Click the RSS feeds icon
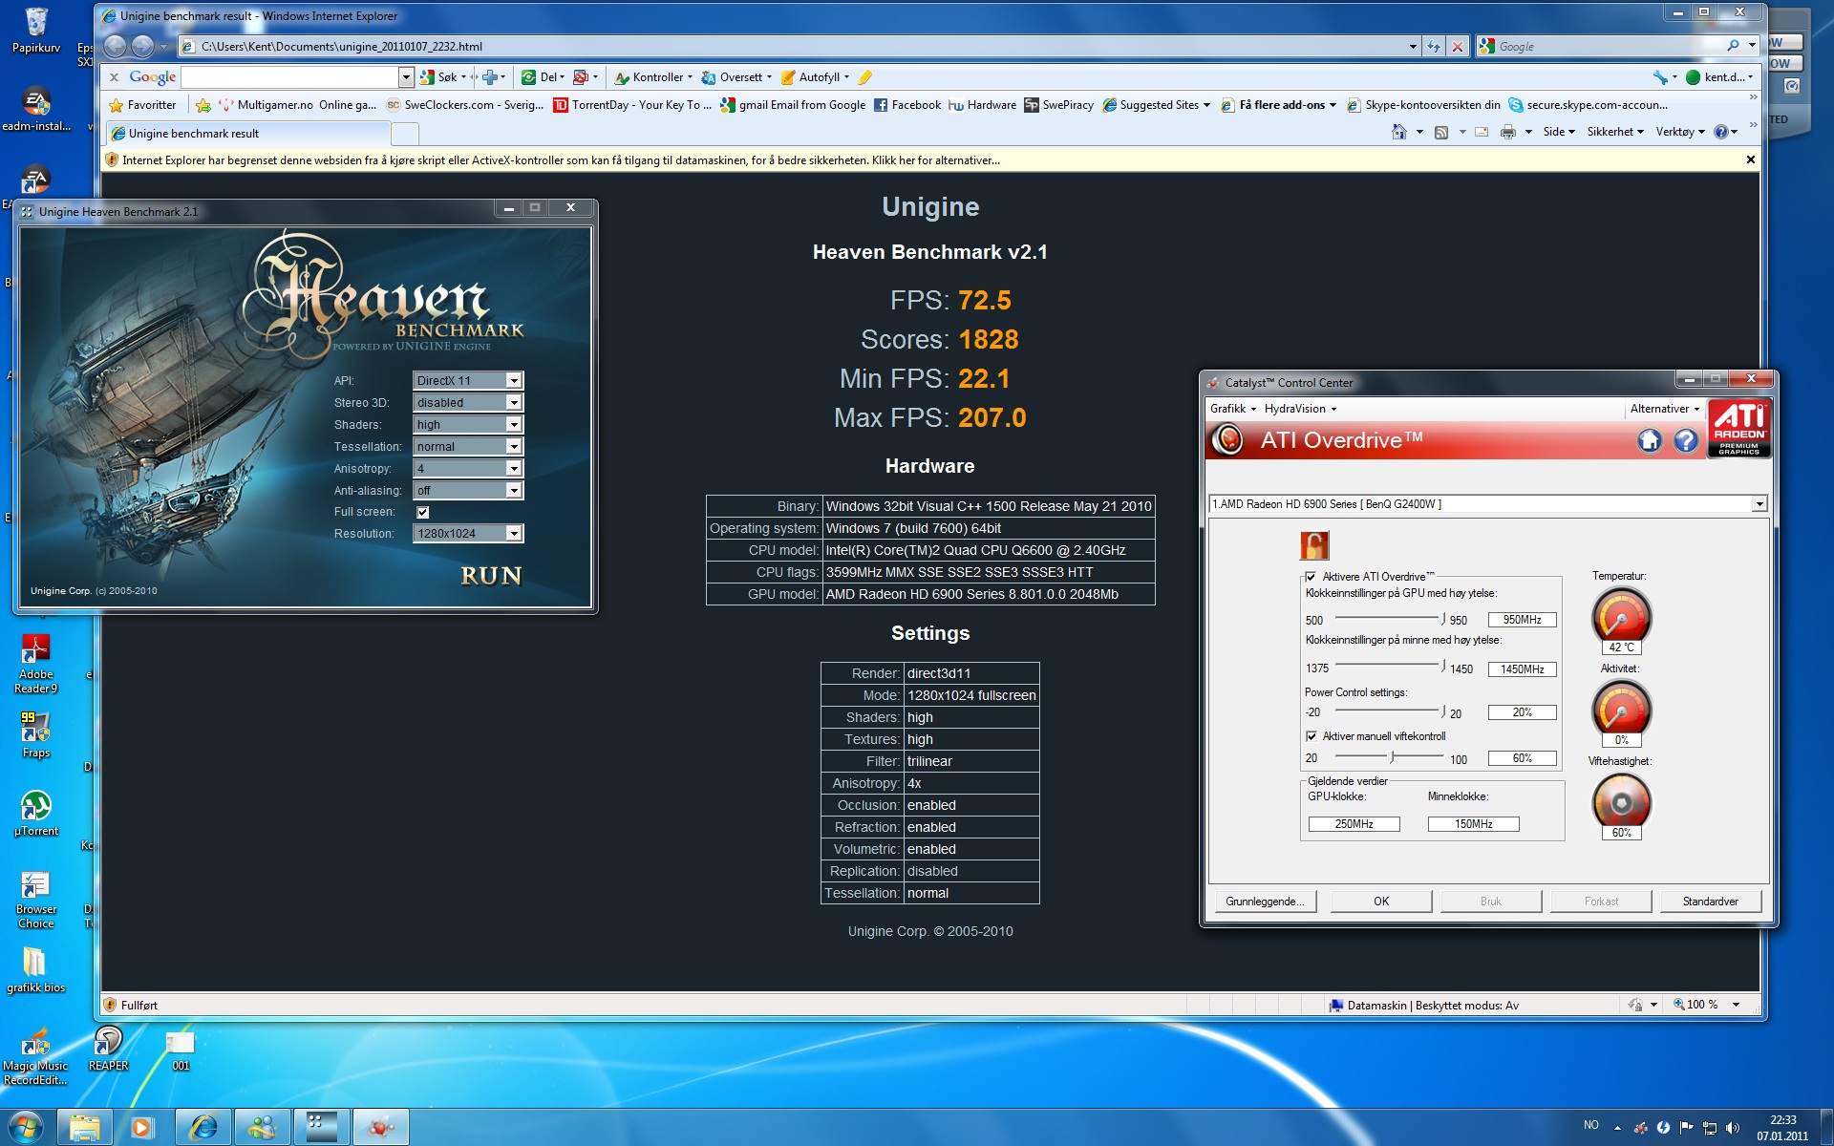 pos(1441,132)
